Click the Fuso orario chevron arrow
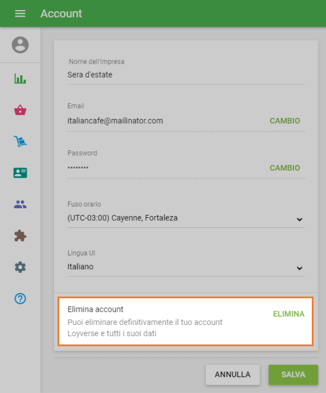The width and height of the screenshot is (326, 393). 299,220
